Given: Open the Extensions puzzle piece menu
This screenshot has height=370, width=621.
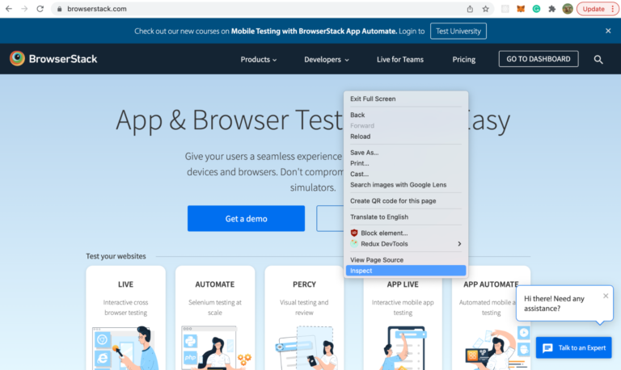Looking at the screenshot, I should point(551,9).
